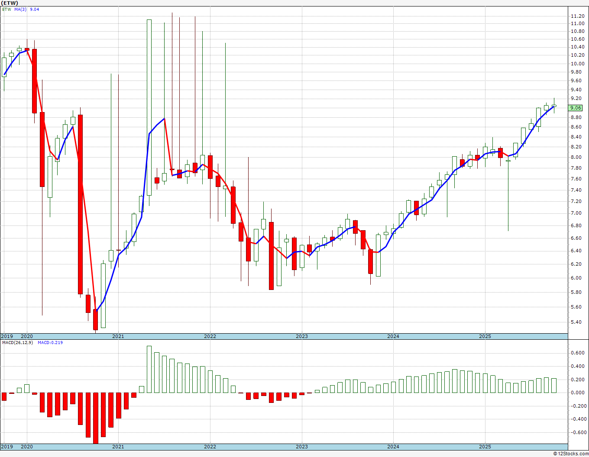Click the 7.00 price axis label

pos(577,213)
